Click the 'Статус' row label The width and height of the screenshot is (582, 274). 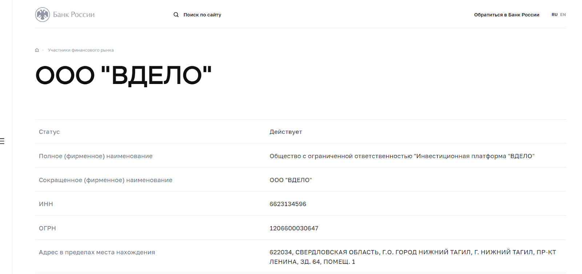click(x=49, y=132)
